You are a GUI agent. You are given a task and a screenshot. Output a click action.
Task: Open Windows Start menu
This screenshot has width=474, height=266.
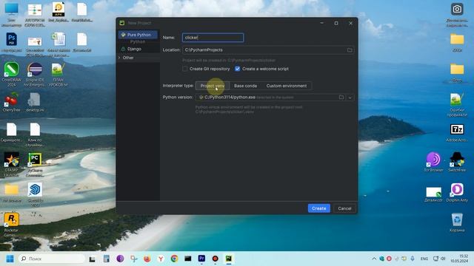click(10, 259)
